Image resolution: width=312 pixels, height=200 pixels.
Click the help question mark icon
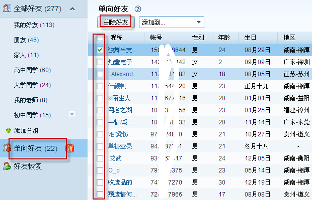point(138,9)
